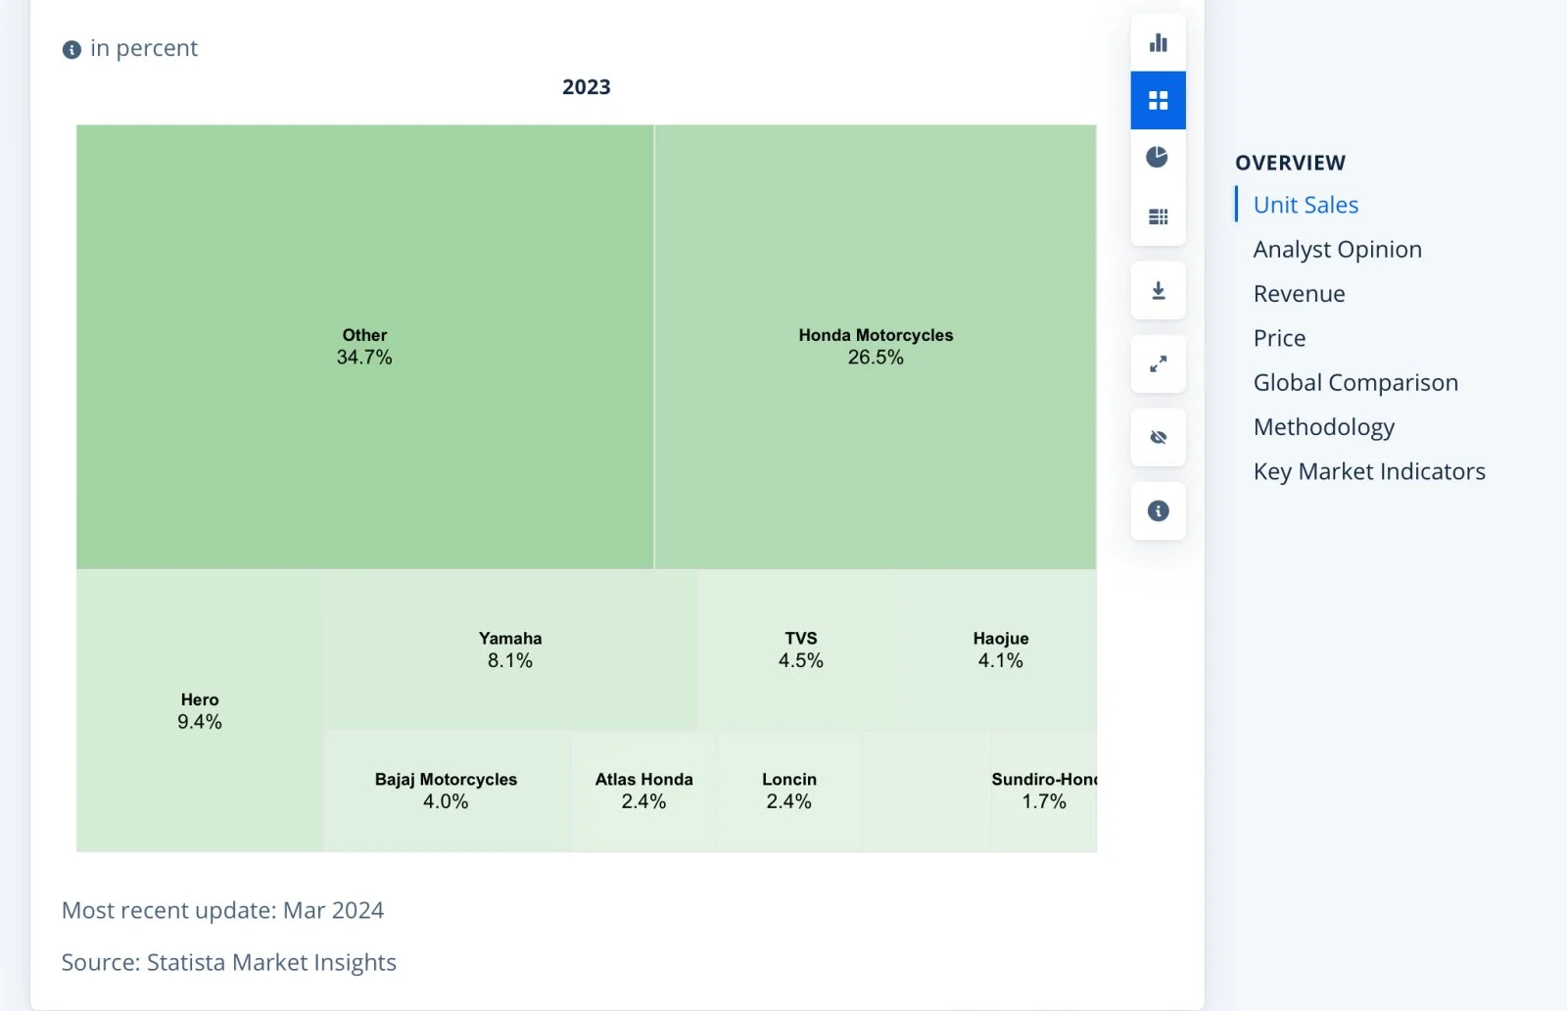Show data as table view
This screenshot has height=1011, width=1567.
click(1158, 217)
